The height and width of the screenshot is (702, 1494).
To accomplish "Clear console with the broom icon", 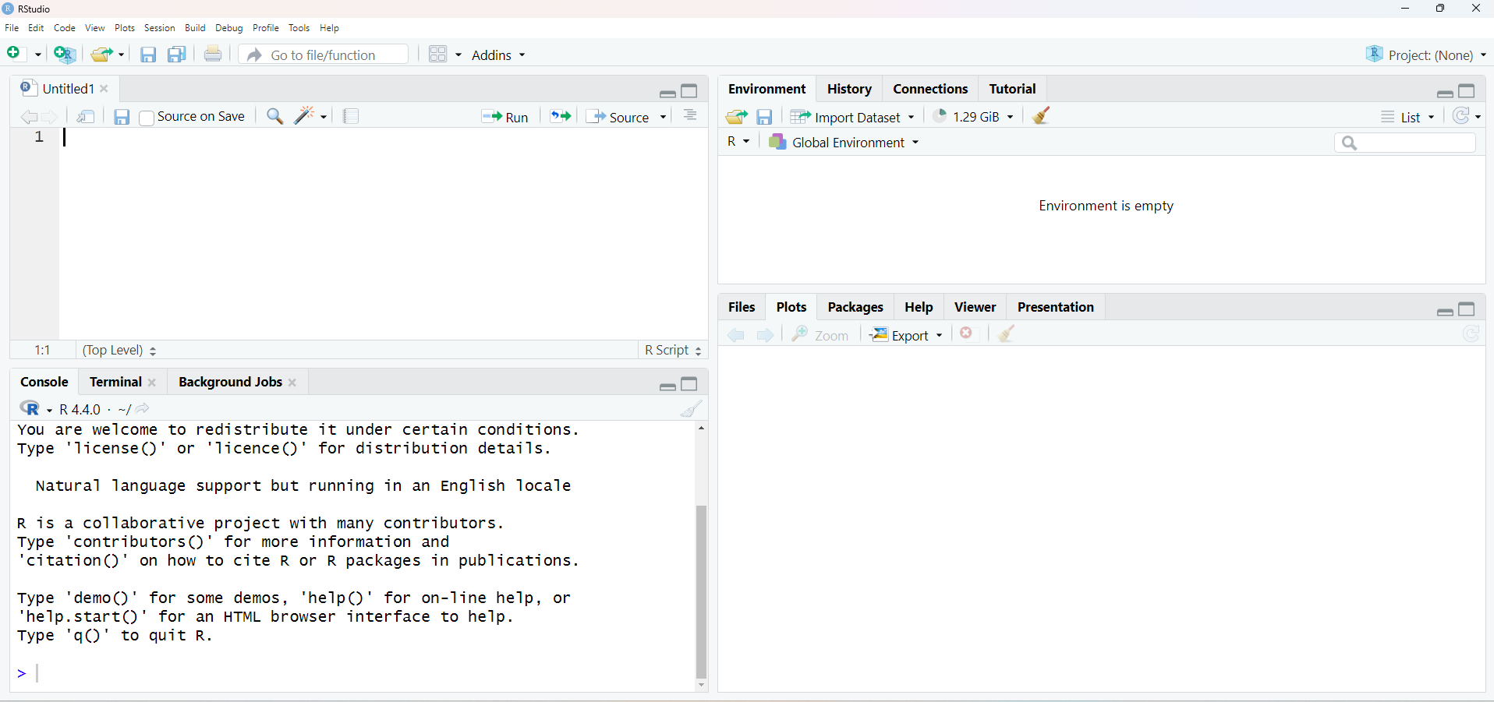I will (x=691, y=409).
